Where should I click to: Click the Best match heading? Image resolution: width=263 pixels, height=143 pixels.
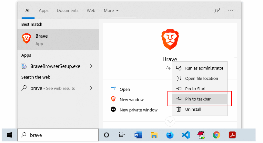[x=32, y=24]
